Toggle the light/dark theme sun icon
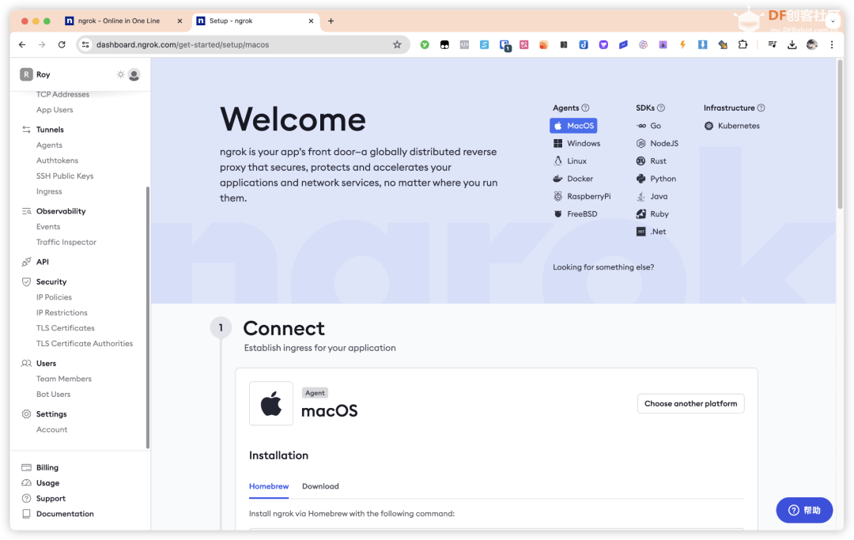Screen dimensions: 854x540 pos(120,74)
